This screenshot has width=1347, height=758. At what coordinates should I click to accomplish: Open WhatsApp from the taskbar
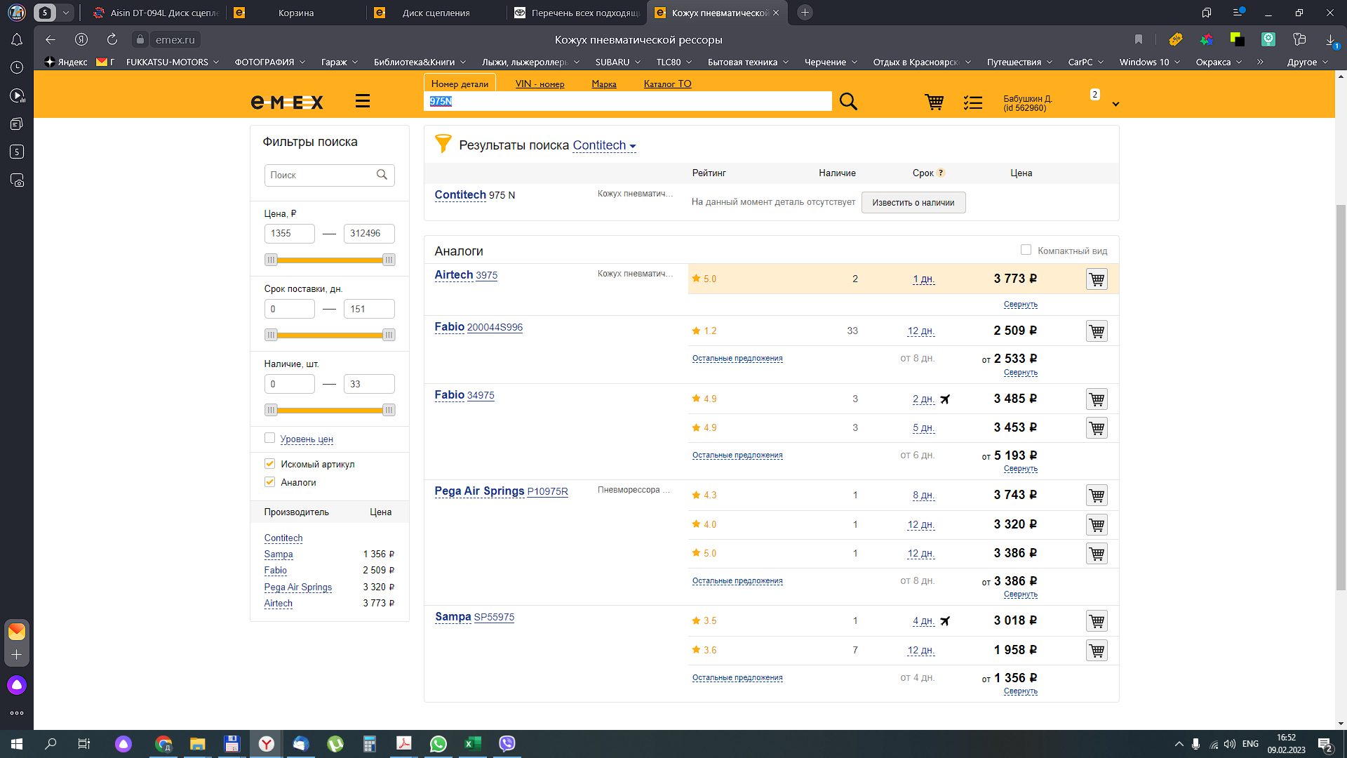(438, 744)
